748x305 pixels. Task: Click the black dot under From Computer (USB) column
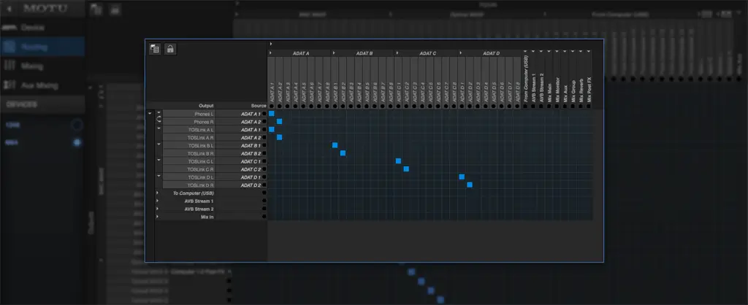coord(524,107)
